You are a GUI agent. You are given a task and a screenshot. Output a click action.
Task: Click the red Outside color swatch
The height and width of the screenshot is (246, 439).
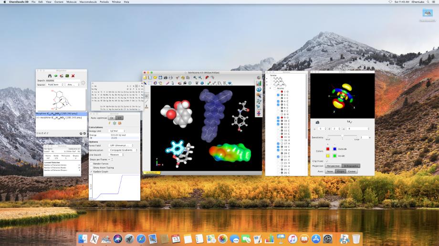coord(328,149)
